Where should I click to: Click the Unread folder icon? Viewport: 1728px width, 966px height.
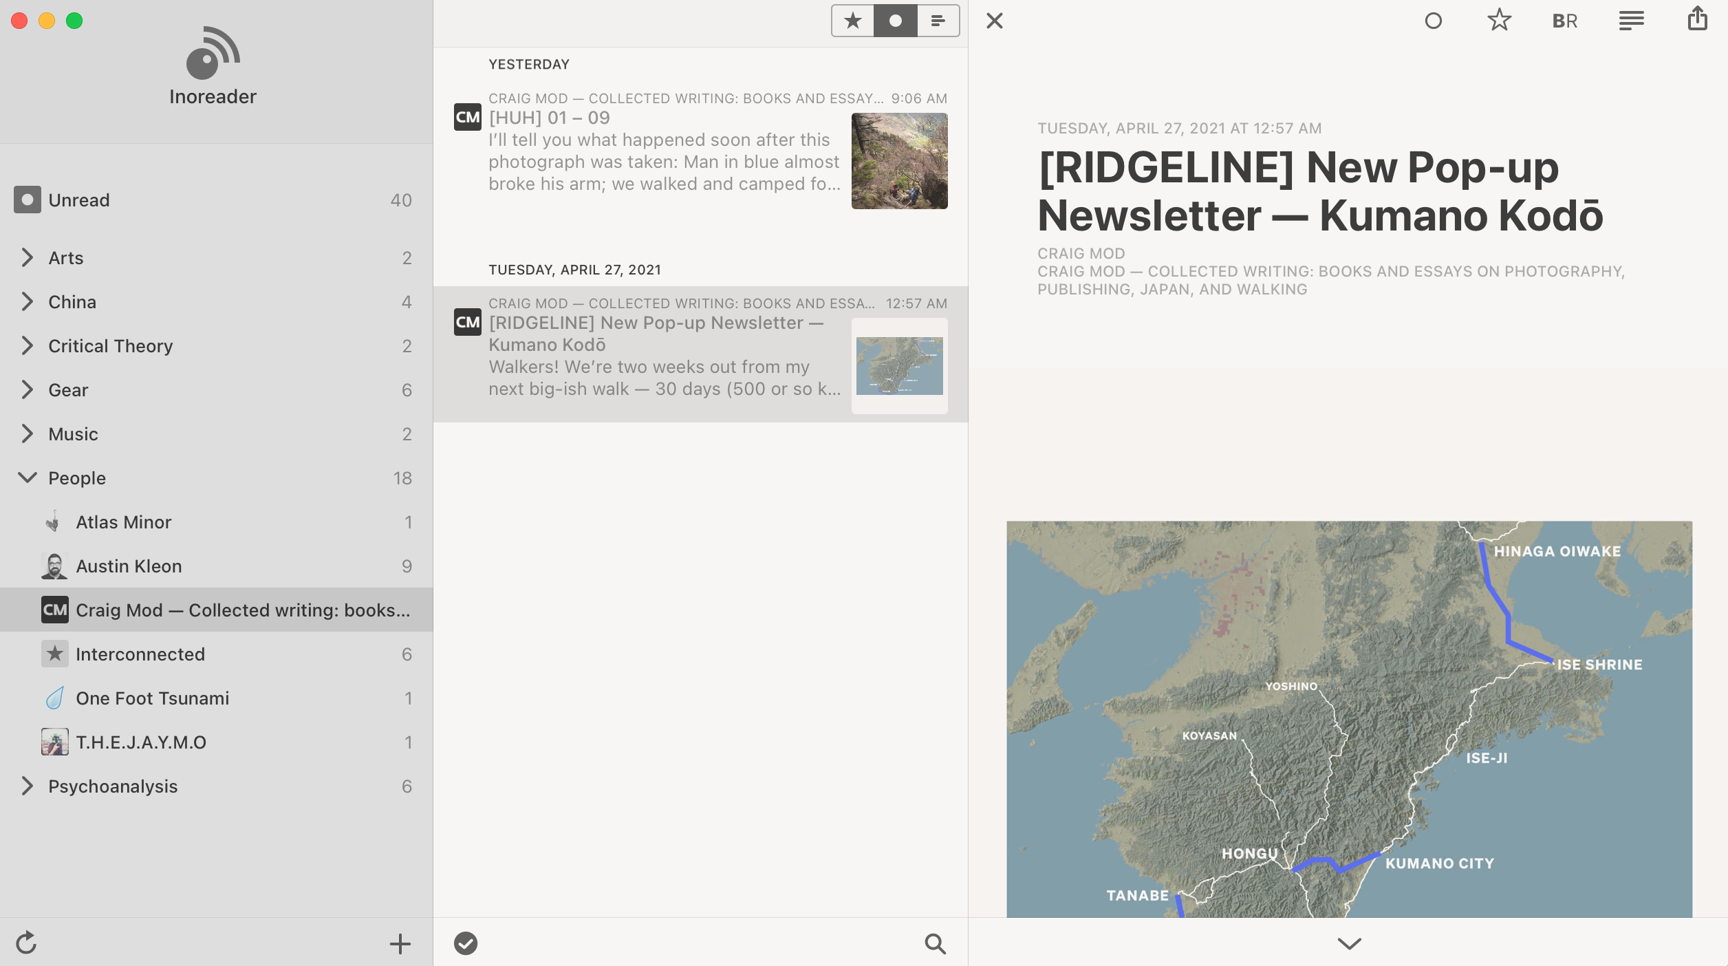click(28, 200)
